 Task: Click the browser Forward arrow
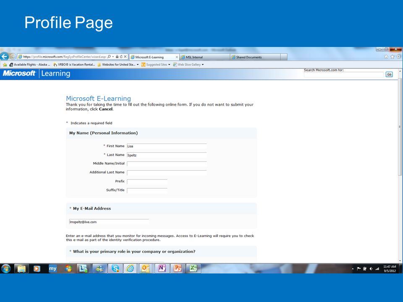point(13,57)
